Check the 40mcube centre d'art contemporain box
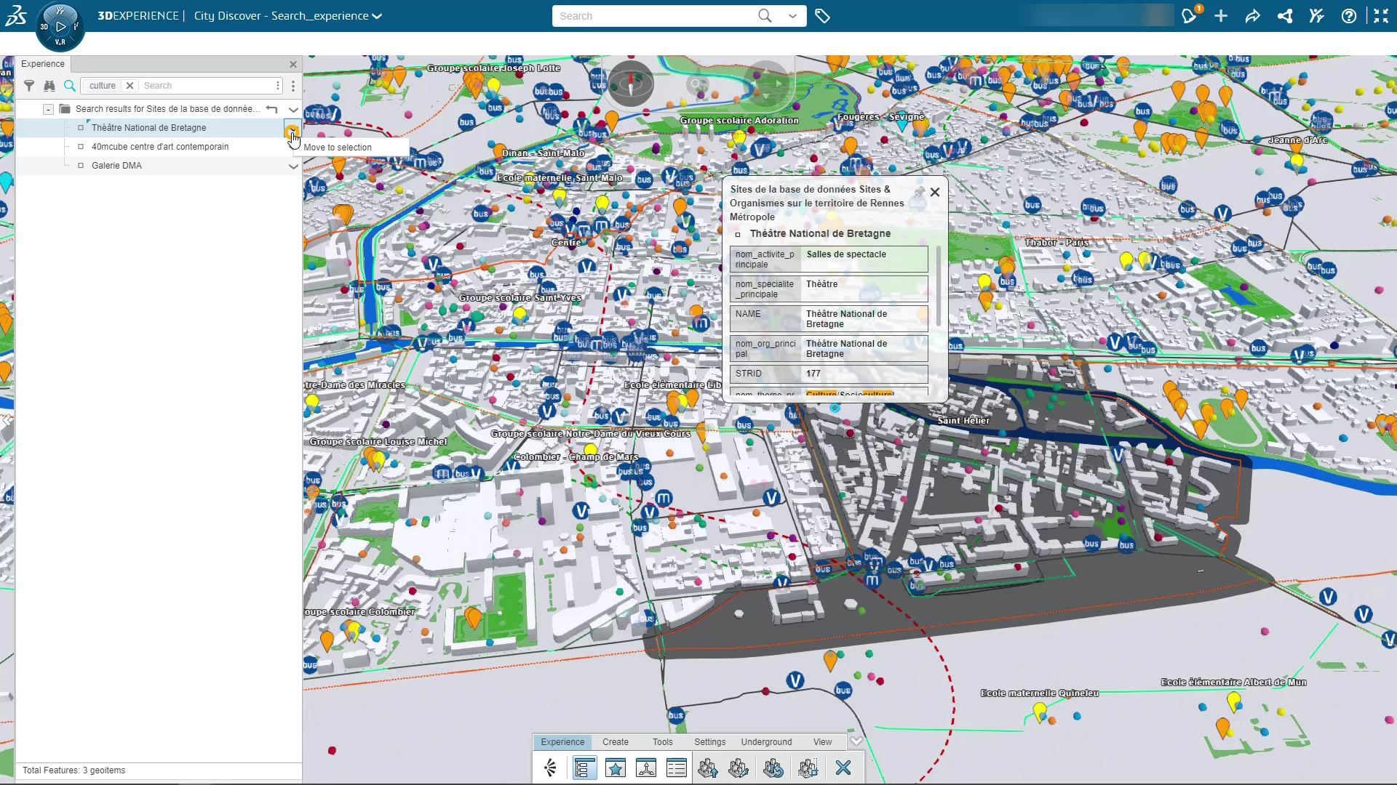This screenshot has height=785, width=1397. click(81, 147)
